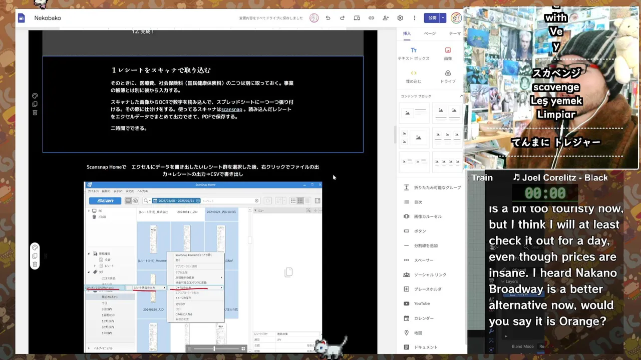Open the Google account avatar
This screenshot has height=360, width=641.
pos(456,18)
